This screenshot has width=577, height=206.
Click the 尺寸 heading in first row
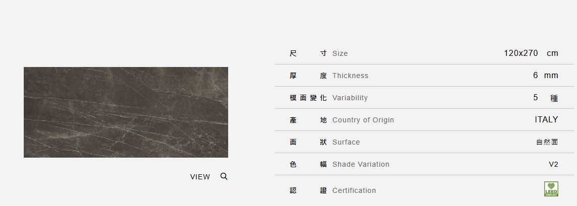click(308, 53)
